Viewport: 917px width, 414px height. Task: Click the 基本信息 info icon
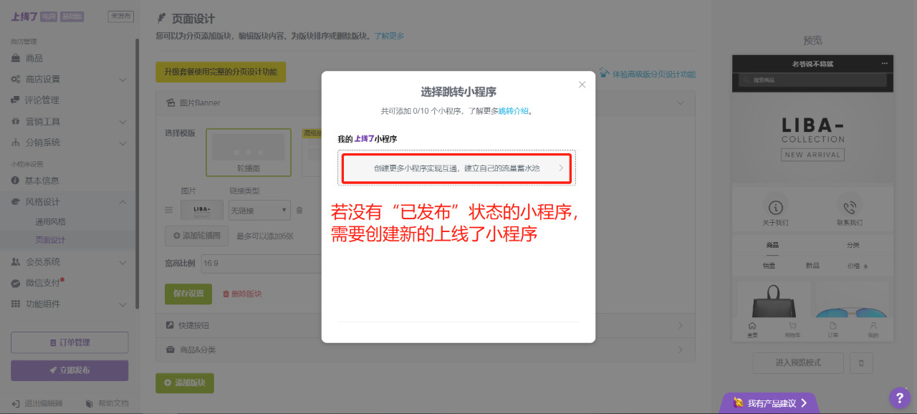pos(17,180)
